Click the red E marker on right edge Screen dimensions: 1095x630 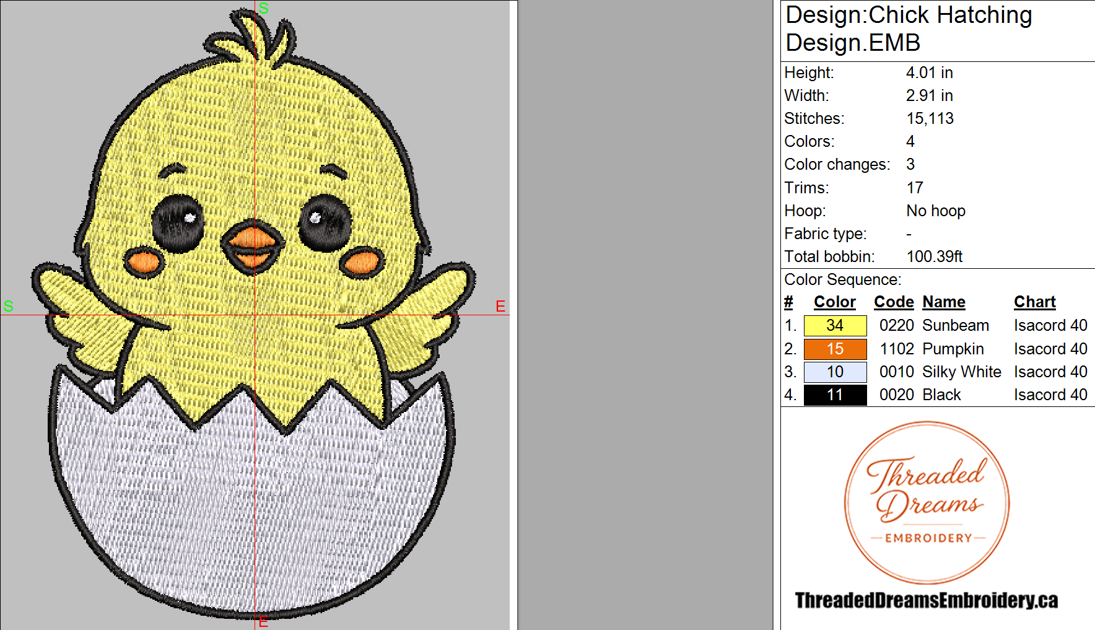pyautogui.click(x=500, y=306)
